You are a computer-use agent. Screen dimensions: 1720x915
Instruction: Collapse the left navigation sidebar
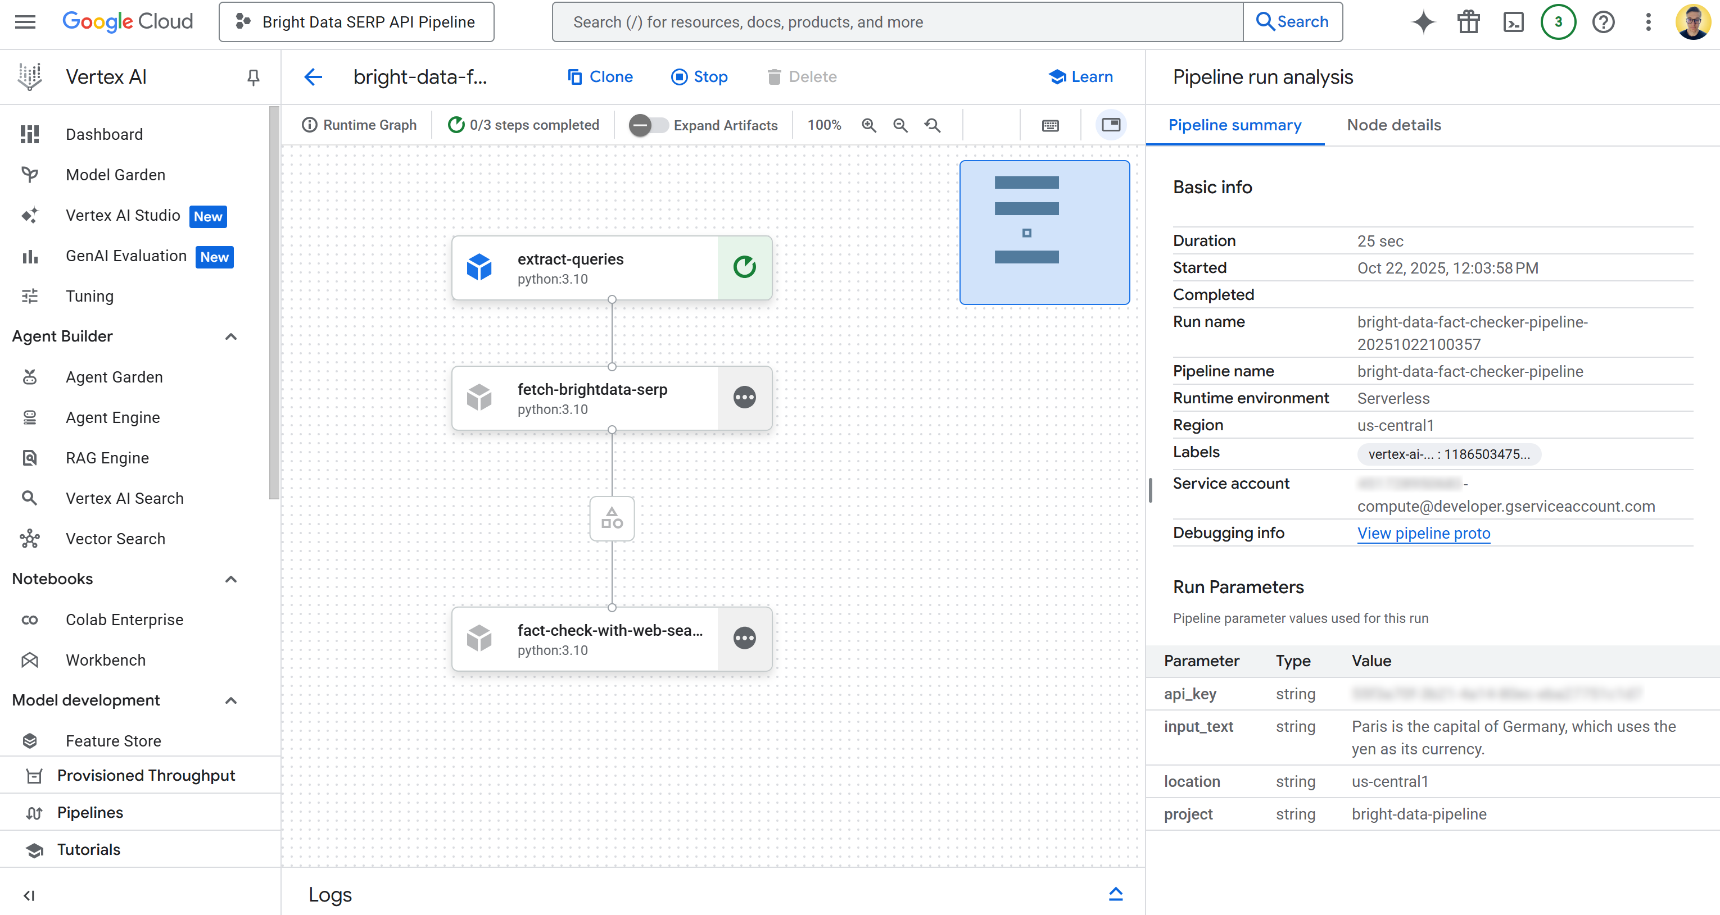(28, 896)
